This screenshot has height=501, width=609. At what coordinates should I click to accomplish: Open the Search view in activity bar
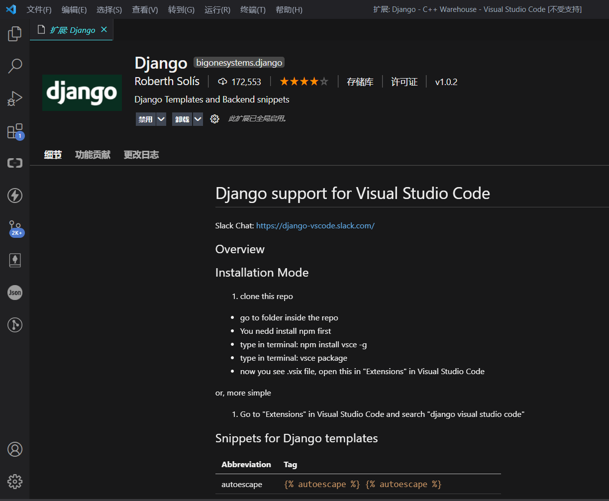15,66
